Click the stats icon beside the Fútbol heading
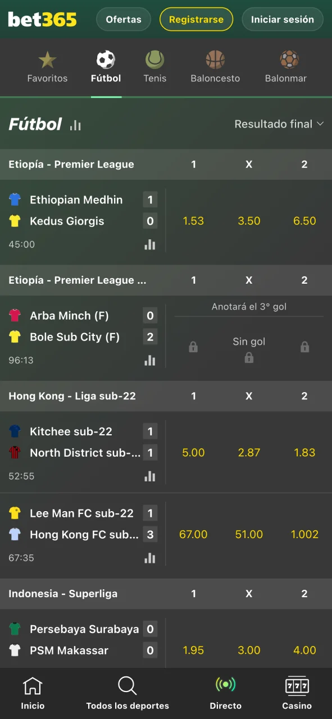 point(75,125)
